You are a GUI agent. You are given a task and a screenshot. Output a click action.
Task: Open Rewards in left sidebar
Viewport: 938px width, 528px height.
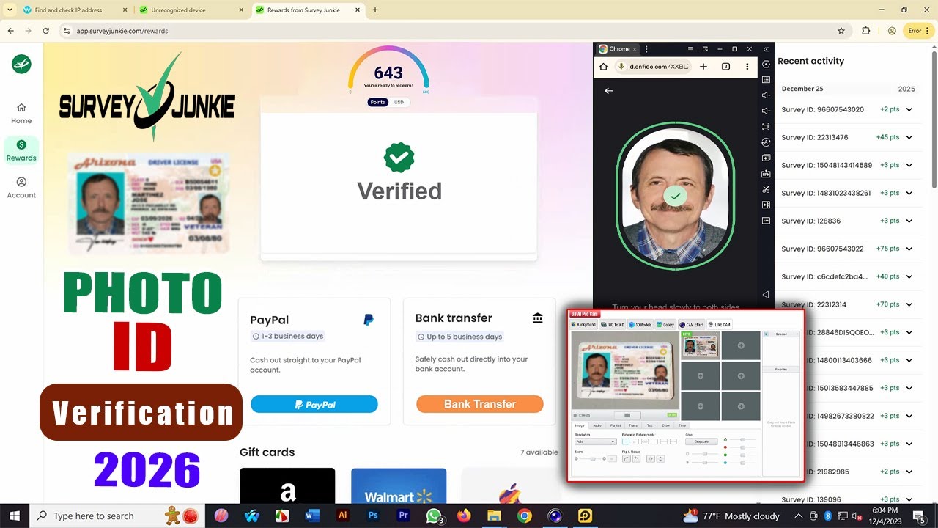21,150
